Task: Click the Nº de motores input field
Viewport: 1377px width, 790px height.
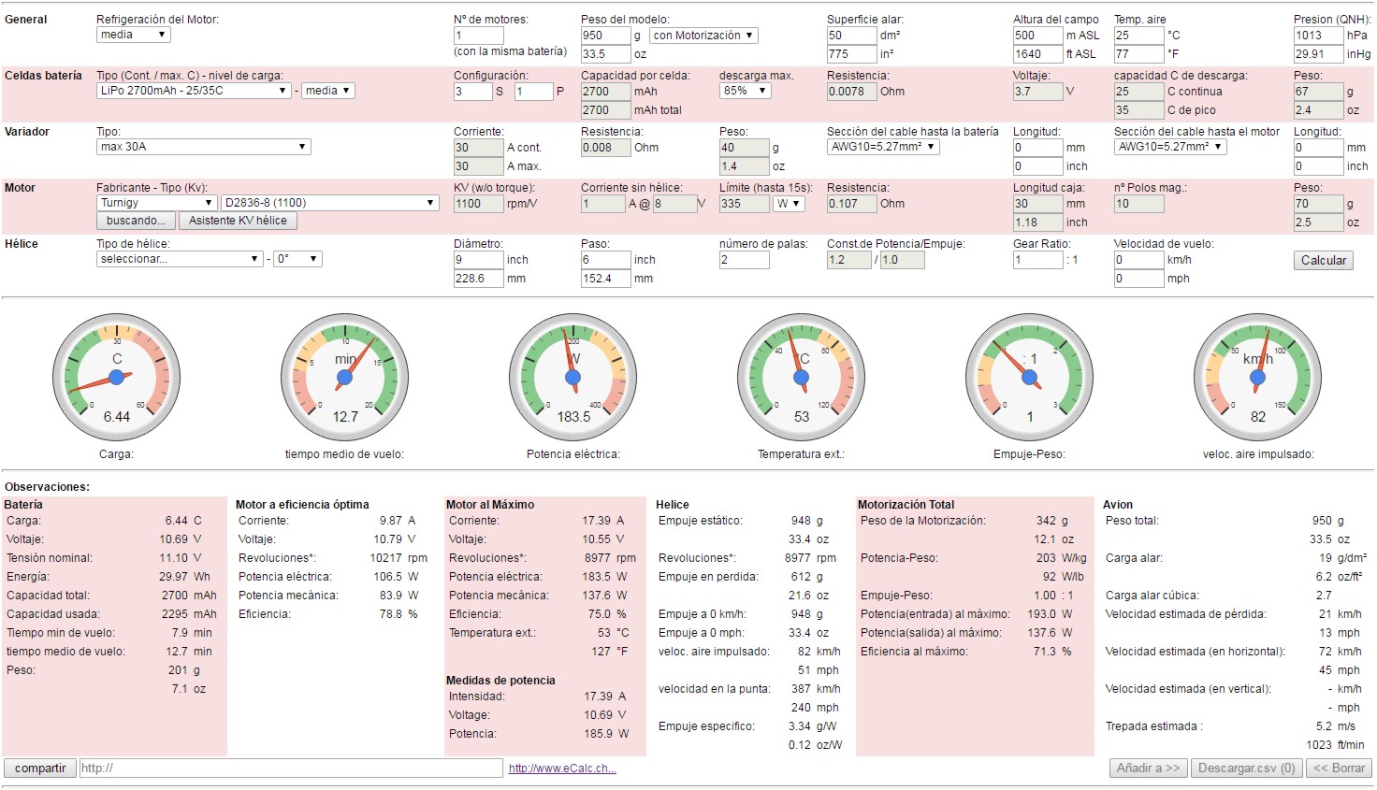Action: pos(478,36)
